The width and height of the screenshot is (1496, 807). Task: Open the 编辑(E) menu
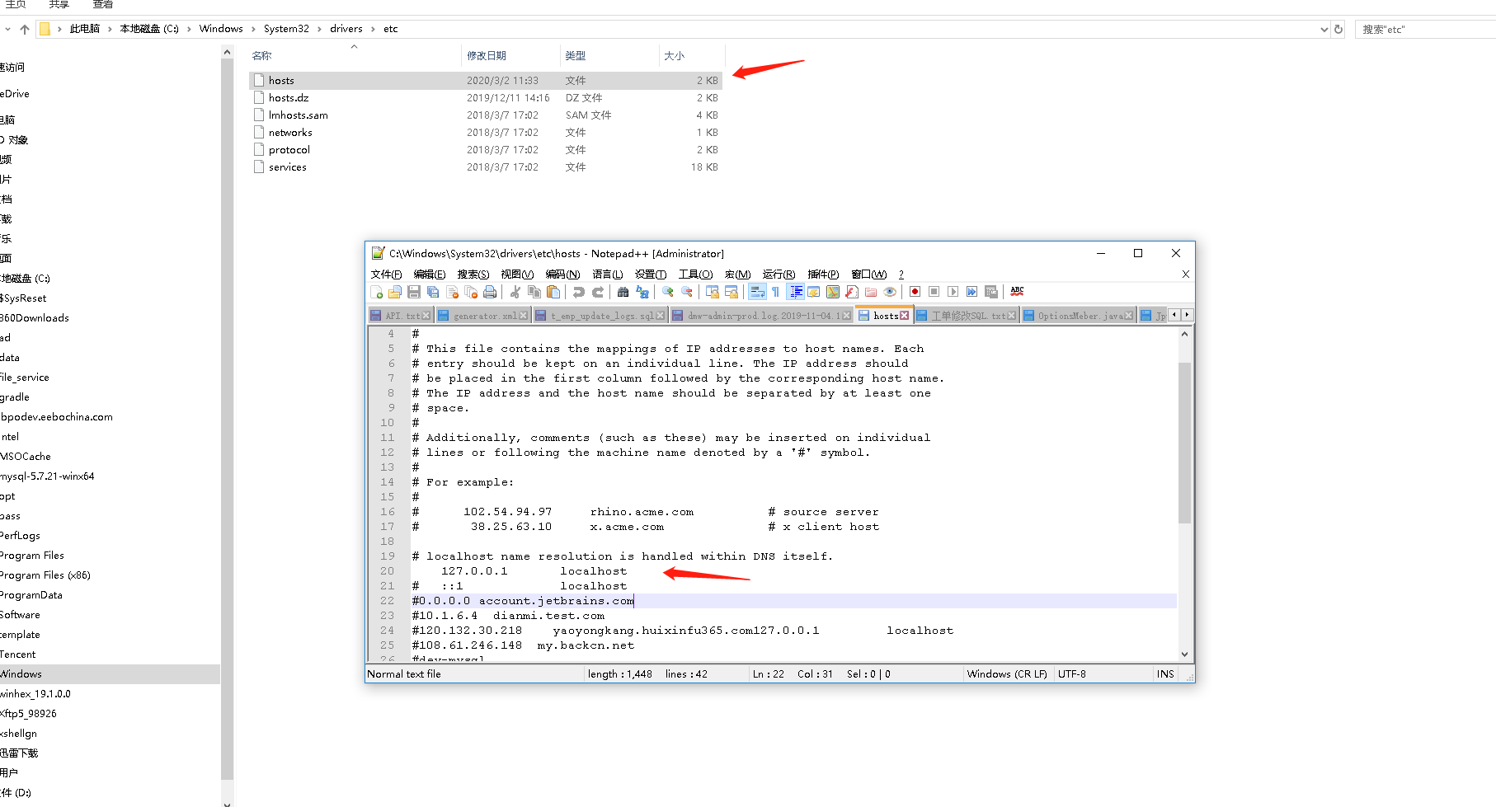pos(430,274)
